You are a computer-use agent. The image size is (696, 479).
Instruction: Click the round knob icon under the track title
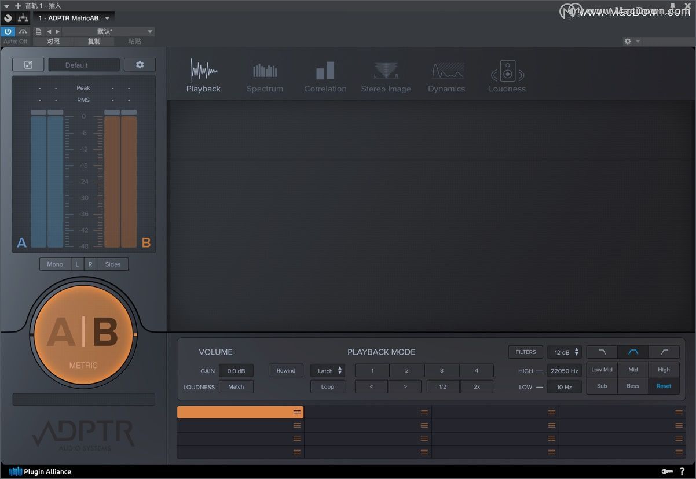8,18
